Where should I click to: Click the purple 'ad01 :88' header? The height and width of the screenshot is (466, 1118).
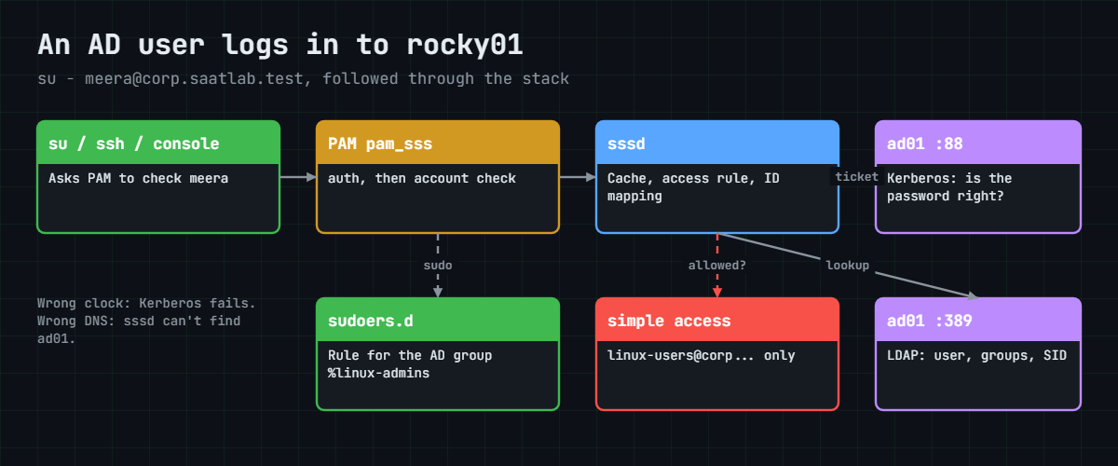point(978,144)
